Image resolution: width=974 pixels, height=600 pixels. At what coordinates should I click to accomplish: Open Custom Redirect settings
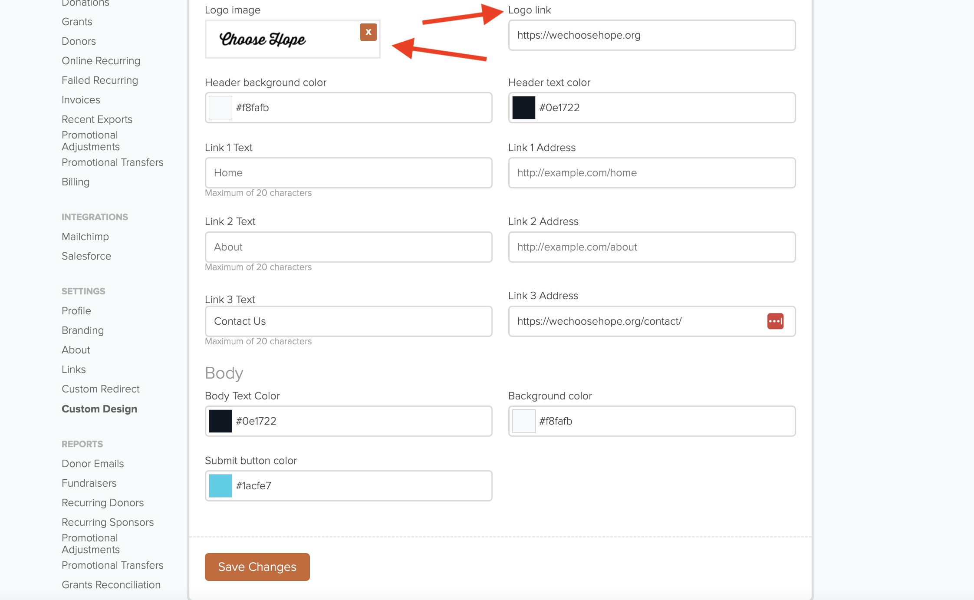pyautogui.click(x=101, y=389)
